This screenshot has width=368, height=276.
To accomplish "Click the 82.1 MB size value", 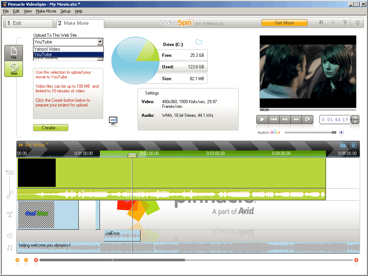I will coord(197,79).
